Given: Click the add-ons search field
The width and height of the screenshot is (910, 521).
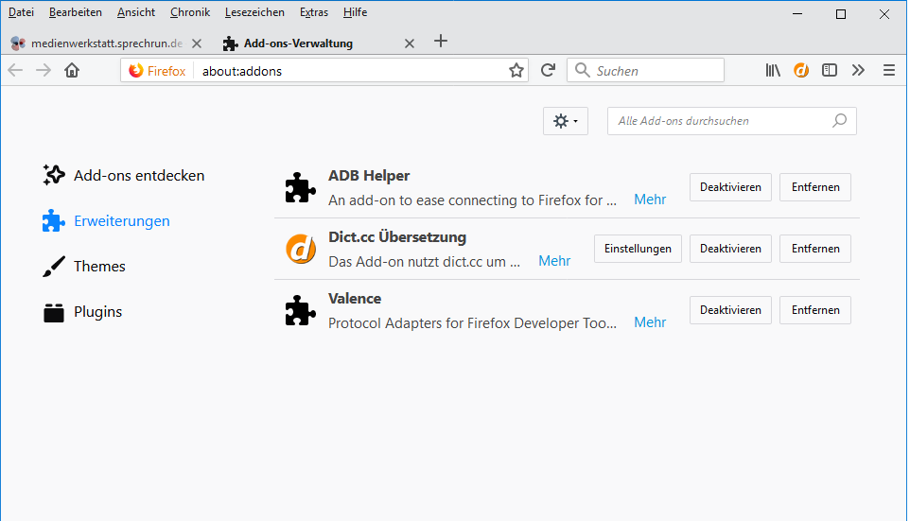Looking at the screenshot, I should (721, 121).
